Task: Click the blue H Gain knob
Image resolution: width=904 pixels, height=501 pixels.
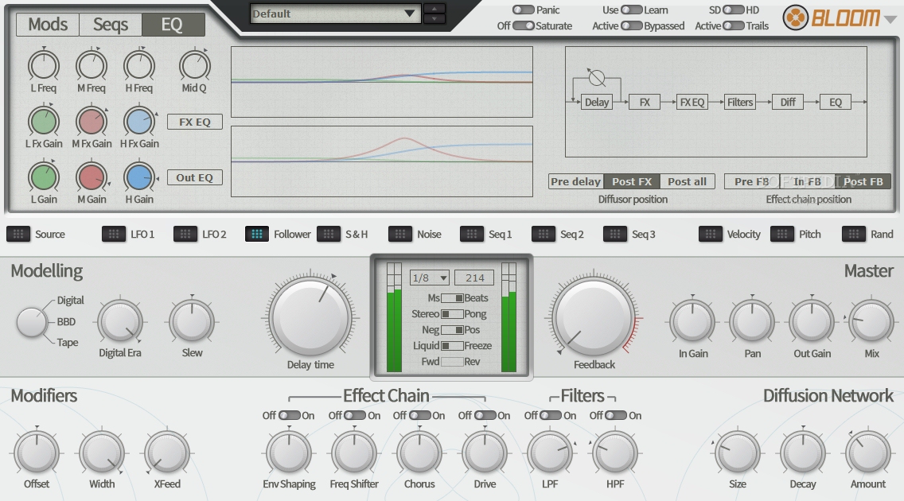Action: 139,177
